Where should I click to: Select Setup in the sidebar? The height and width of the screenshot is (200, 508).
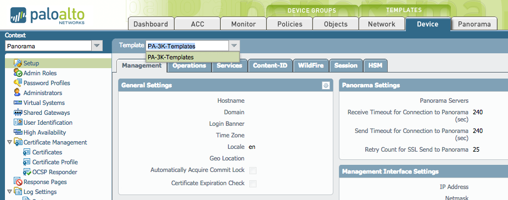click(x=31, y=63)
